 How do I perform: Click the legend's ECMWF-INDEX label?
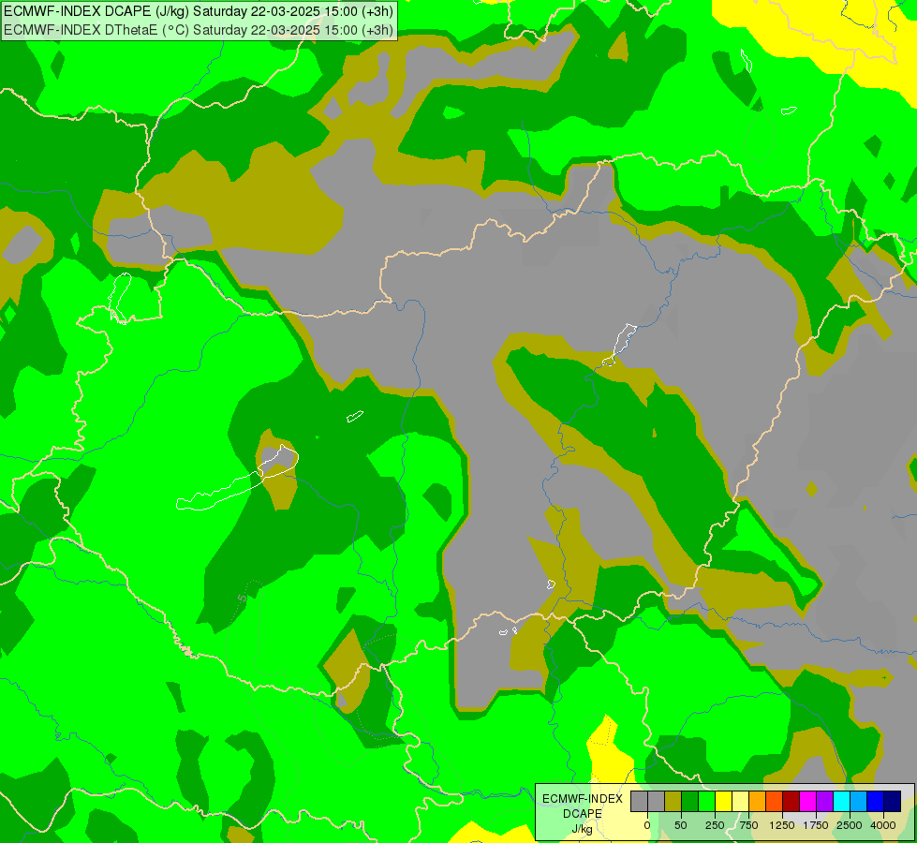(583, 799)
